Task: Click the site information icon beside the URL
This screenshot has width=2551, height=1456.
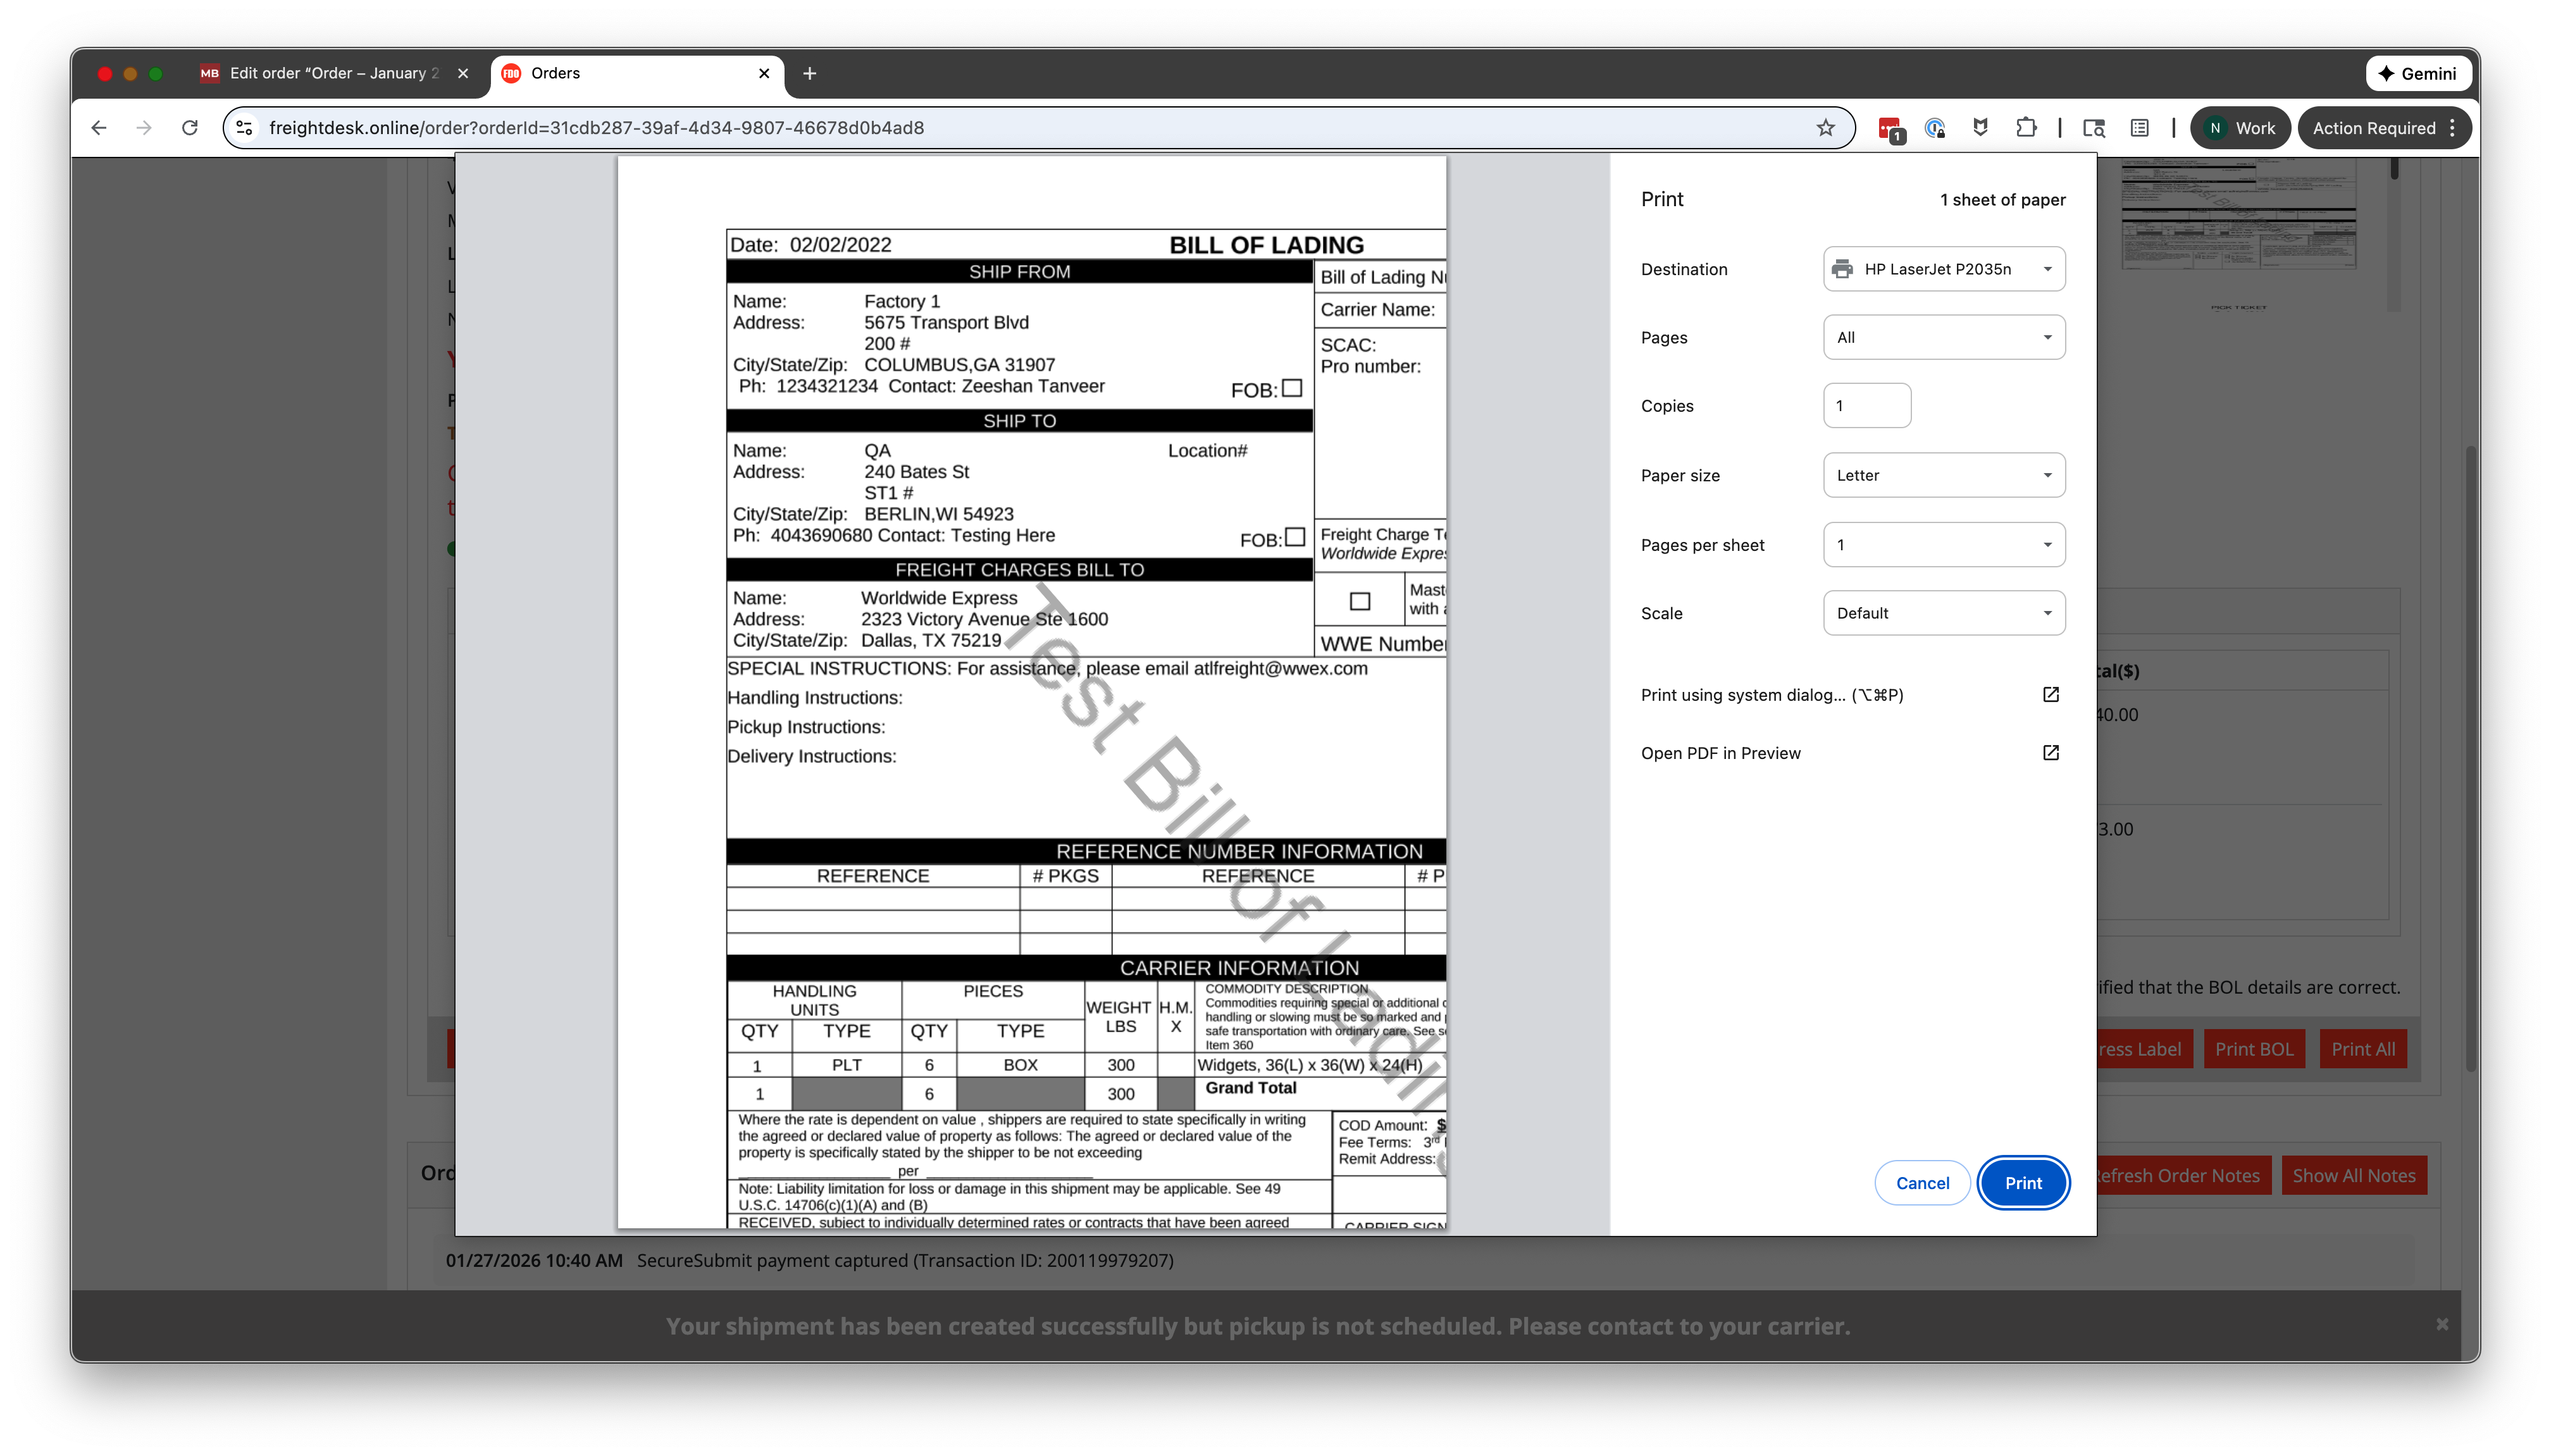Action: click(244, 128)
